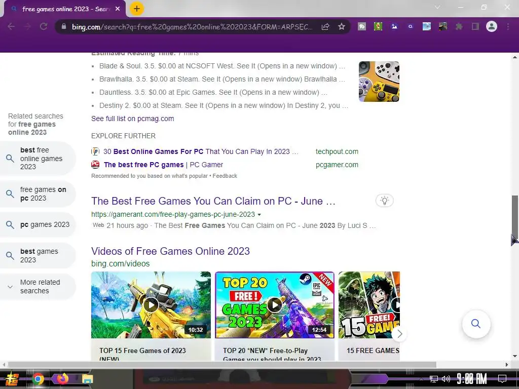Click the lightbulb insights icon
Screen dimensions: 519x389
tap(384, 201)
